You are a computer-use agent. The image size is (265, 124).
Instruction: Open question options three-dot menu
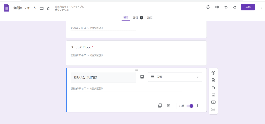point(198,106)
